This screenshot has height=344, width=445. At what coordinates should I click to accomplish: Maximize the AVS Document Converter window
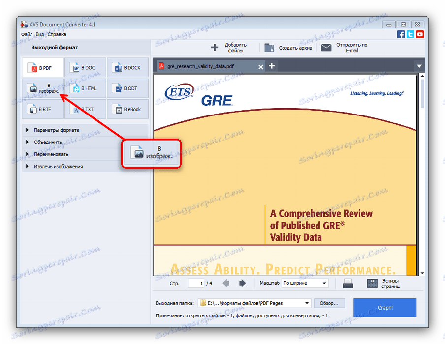[x=403, y=25]
